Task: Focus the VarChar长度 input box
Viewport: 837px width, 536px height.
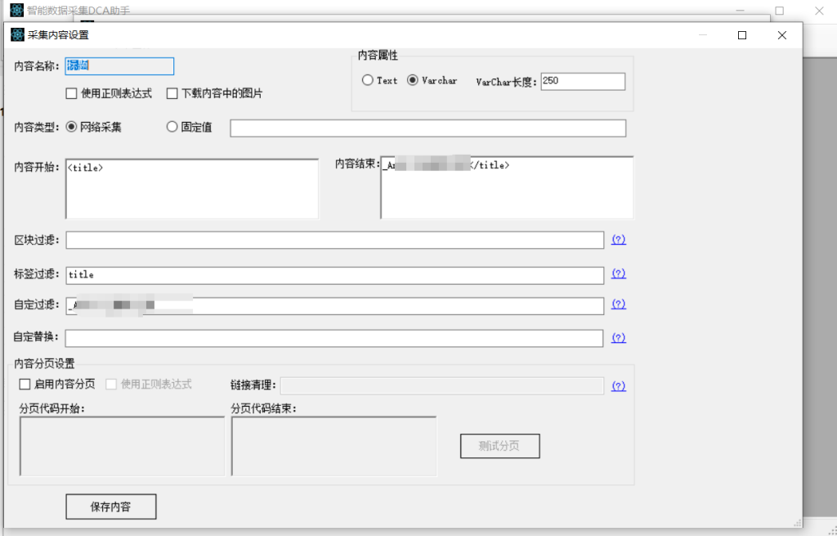Action: click(x=582, y=81)
